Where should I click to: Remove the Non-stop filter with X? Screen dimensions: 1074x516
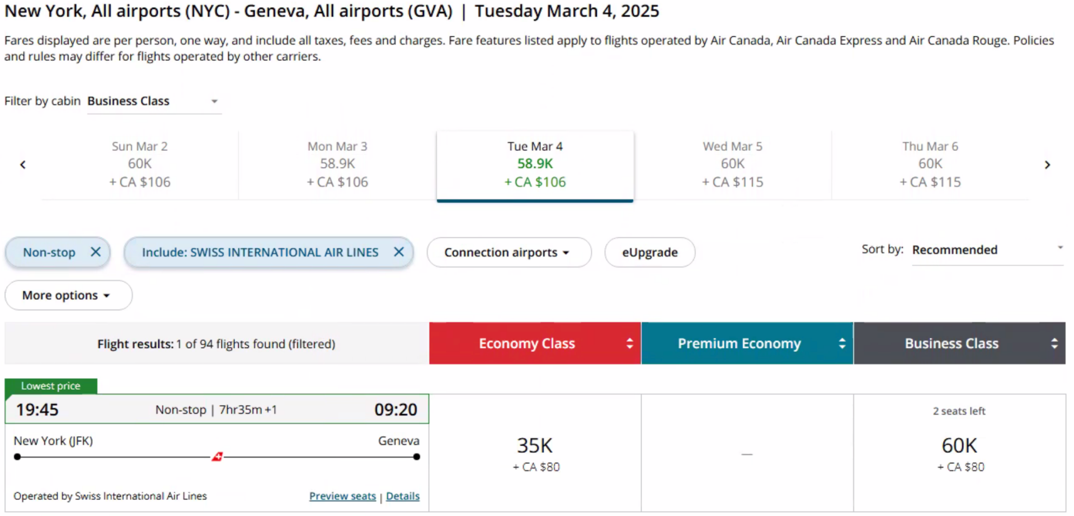[x=96, y=252]
